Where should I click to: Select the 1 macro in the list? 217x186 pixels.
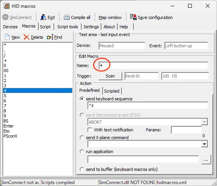coord(38,76)
